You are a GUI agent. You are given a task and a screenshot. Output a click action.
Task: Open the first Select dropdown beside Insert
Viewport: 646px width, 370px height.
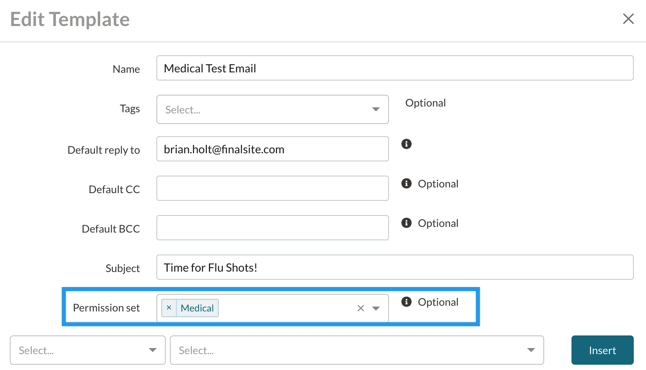click(x=88, y=350)
